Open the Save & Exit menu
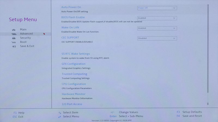The image size is (218, 122). click(27, 46)
